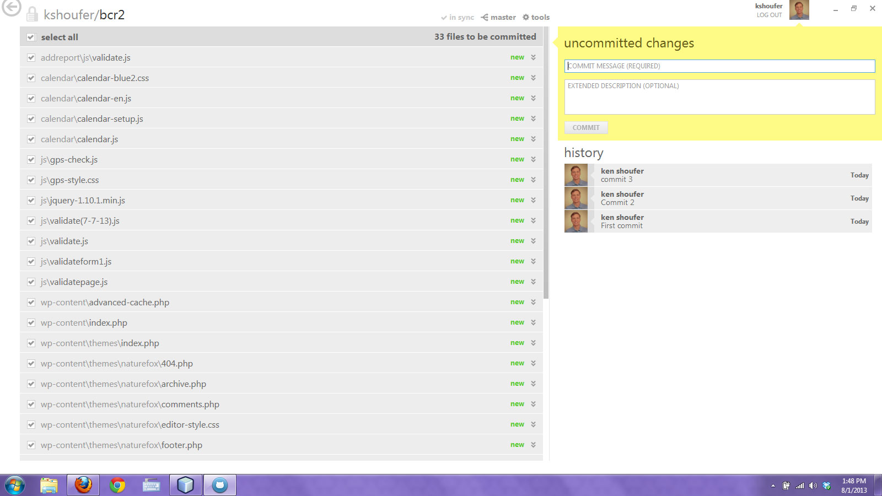Expand diff for js\validate(7-7-13).js

tap(533, 220)
